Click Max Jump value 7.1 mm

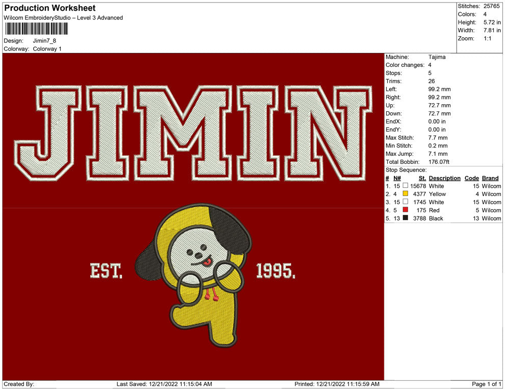[438, 154]
